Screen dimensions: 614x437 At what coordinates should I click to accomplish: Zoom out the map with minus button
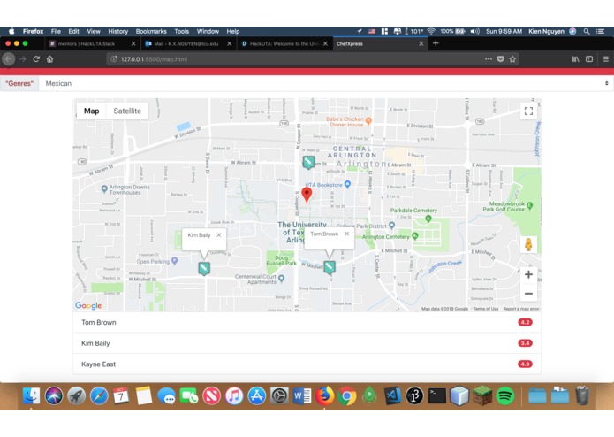(x=528, y=293)
